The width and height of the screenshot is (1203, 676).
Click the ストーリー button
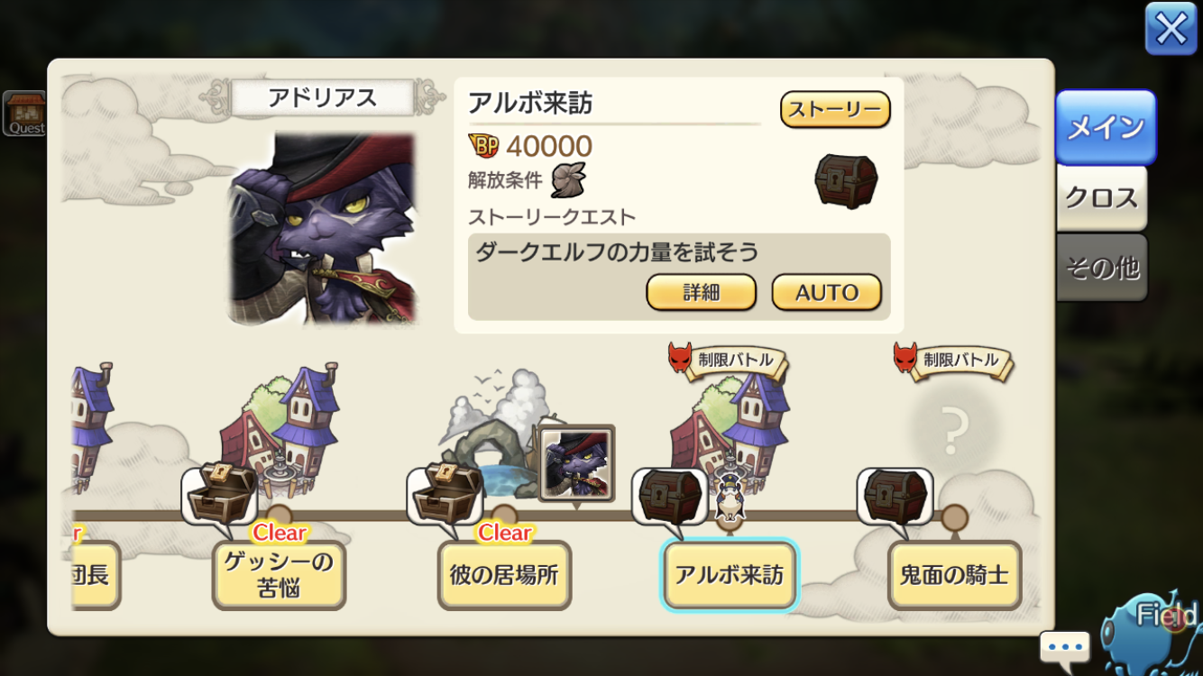(835, 110)
